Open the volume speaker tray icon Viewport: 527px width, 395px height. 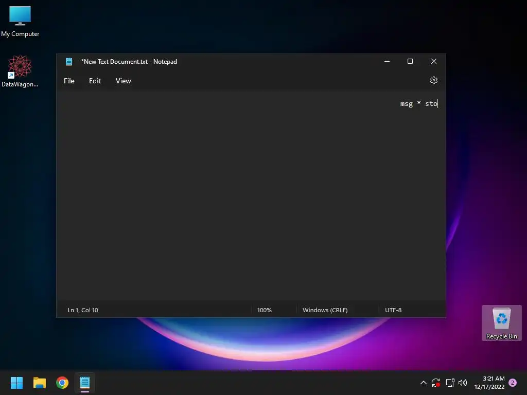tap(463, 383)
